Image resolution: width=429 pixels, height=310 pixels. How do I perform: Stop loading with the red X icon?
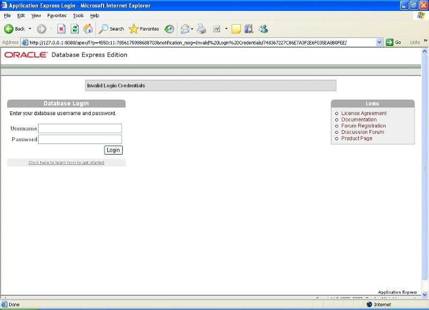pos(61,29)
